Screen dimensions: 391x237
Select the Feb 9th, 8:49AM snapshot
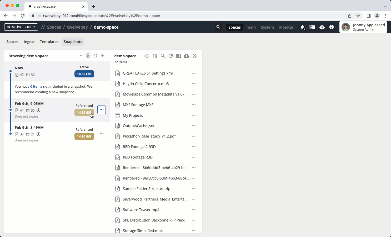click(57, 134)
